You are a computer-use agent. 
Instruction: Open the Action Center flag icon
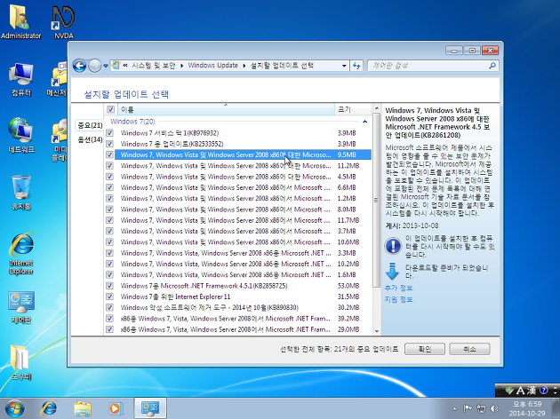pyautogui.click(x=468, y=408)
